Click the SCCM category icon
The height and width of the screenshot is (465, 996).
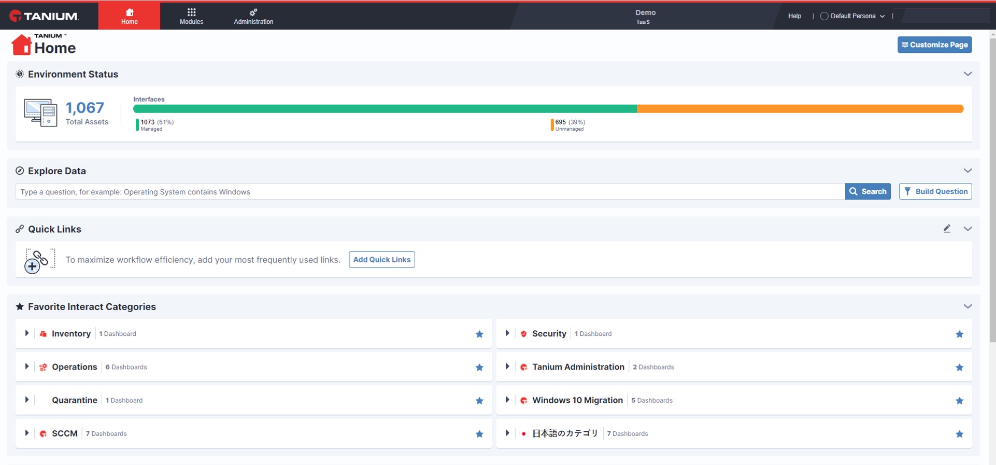click(x=43, y=433)
